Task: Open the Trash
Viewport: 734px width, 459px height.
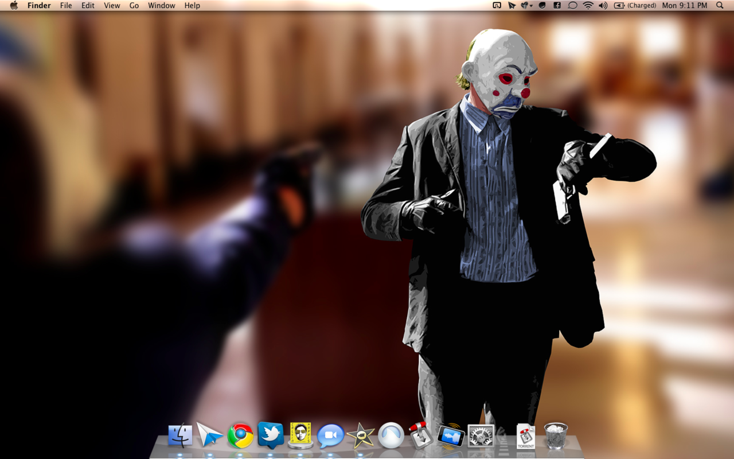Action: tap(555, 436)
